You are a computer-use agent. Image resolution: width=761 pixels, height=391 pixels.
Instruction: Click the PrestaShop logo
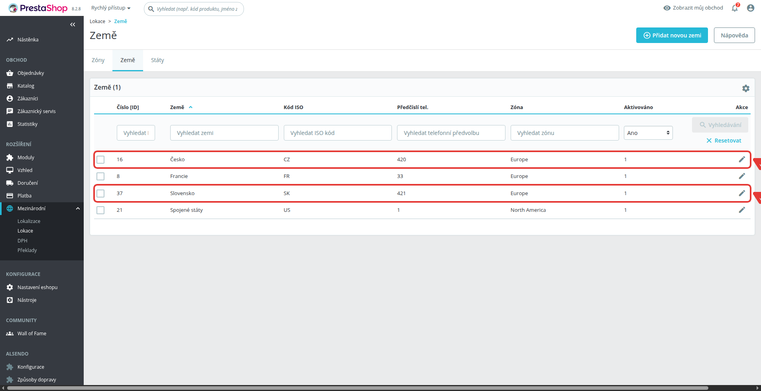(x=38, y=8)
